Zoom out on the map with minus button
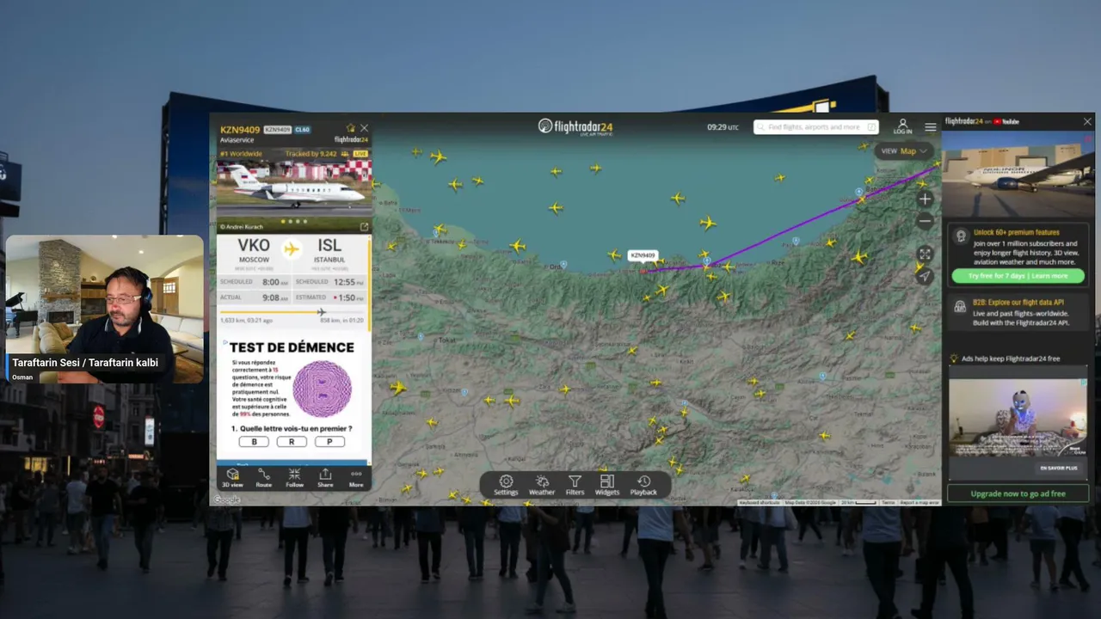The width and height of the screenshot is (1101, 619). click(x=925, y=221)
